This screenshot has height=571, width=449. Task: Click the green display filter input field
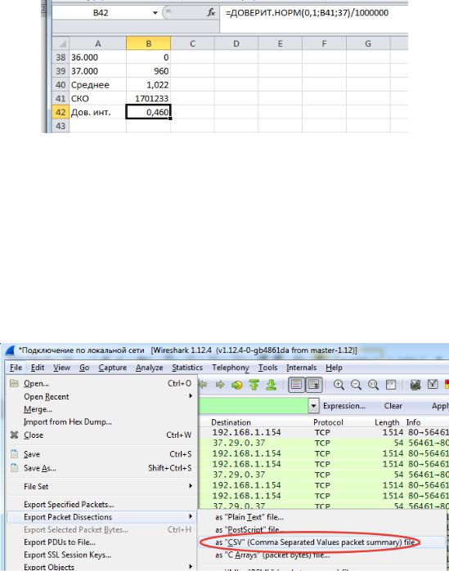point(254,406)
